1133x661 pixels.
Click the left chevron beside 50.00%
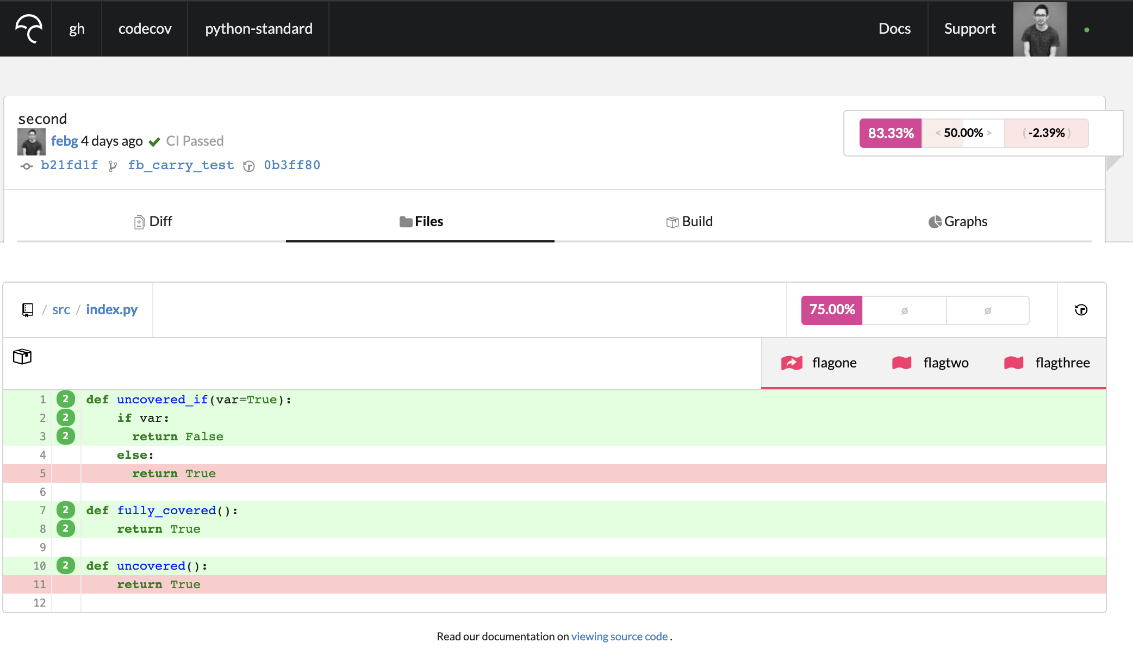point(939,133)
